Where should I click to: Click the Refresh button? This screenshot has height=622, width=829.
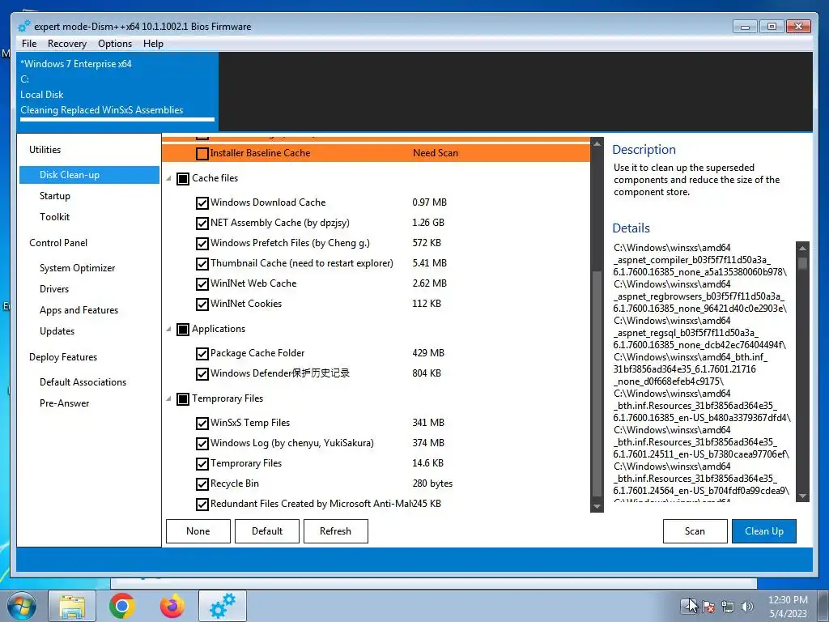pyautogui.click(x=336, y=531)
